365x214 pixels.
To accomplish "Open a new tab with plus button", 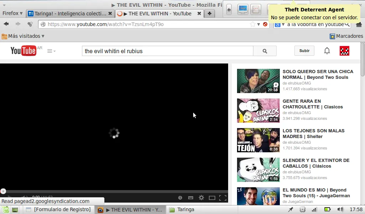I will (210, 14).
